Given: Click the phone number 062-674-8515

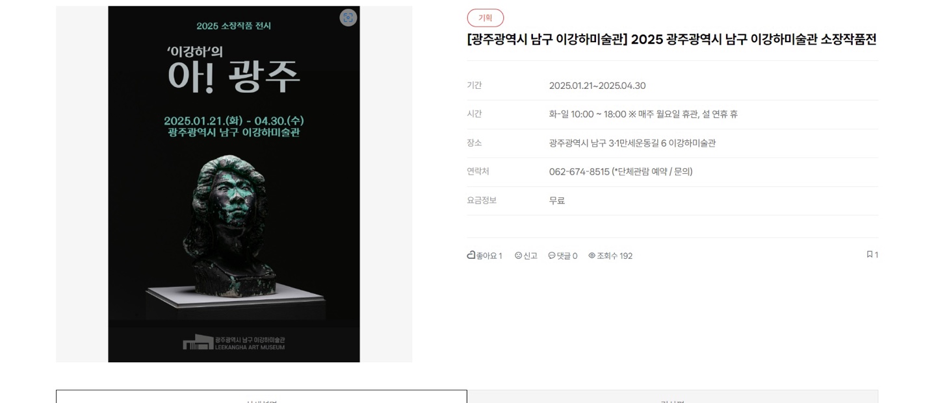Looking at the screenshot, I should coord(579,172).
